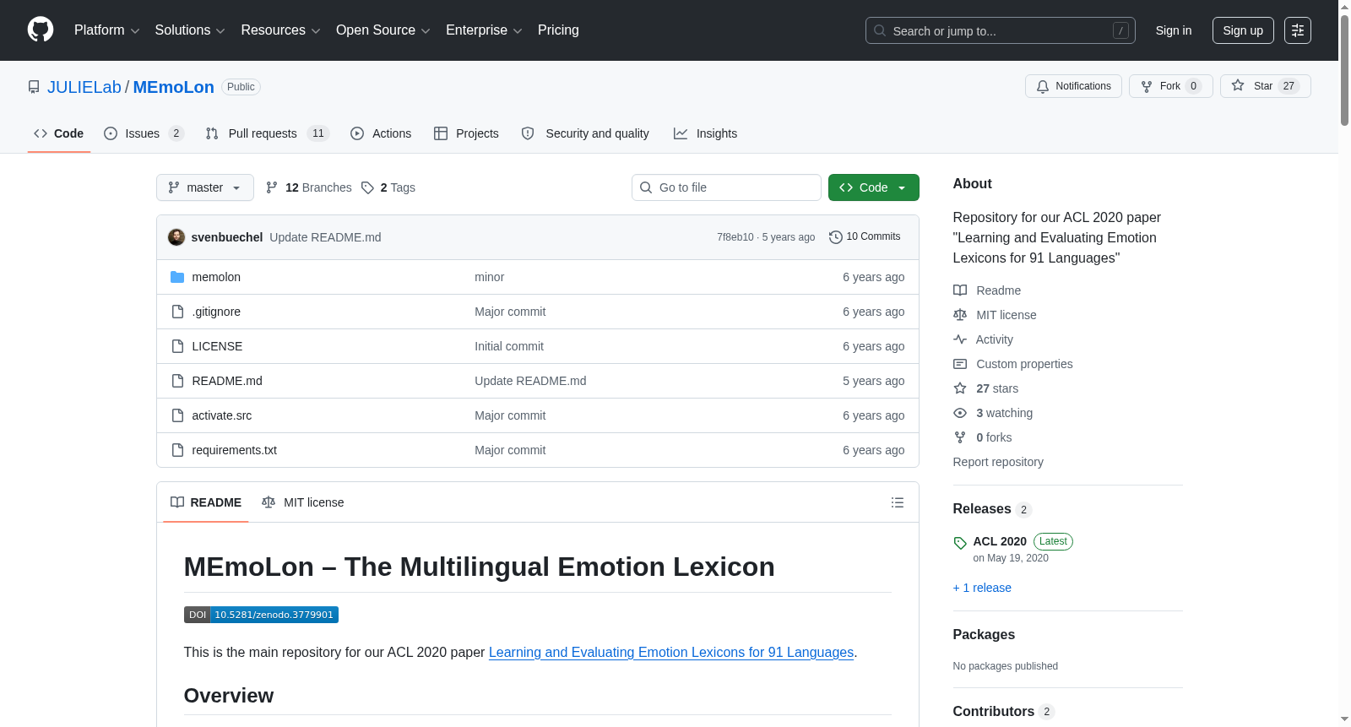
Task: Click the Sign up button
Action: [1243, 30]
